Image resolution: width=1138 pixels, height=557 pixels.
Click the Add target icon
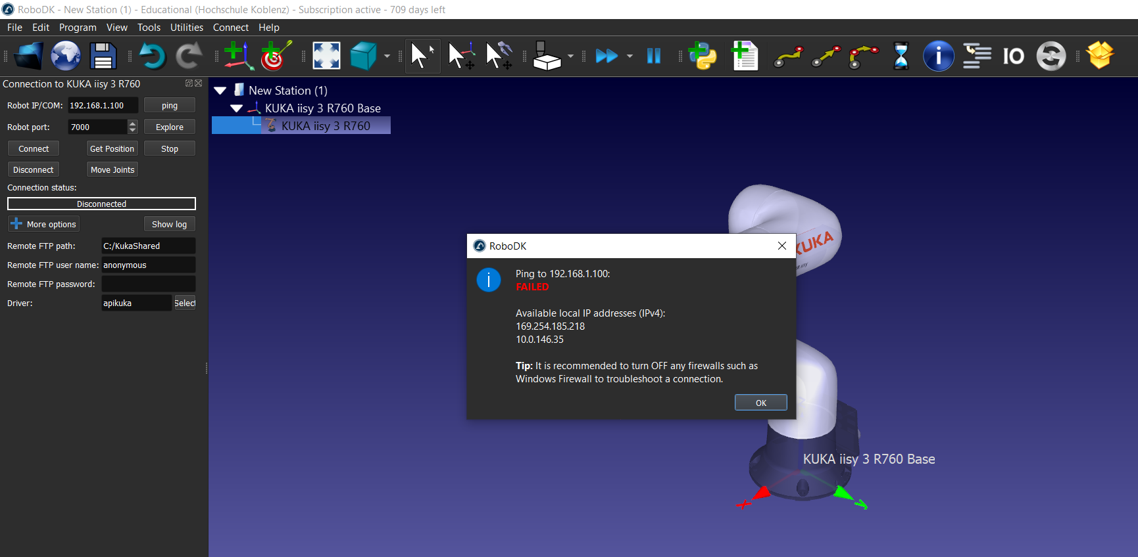[275, 56]
